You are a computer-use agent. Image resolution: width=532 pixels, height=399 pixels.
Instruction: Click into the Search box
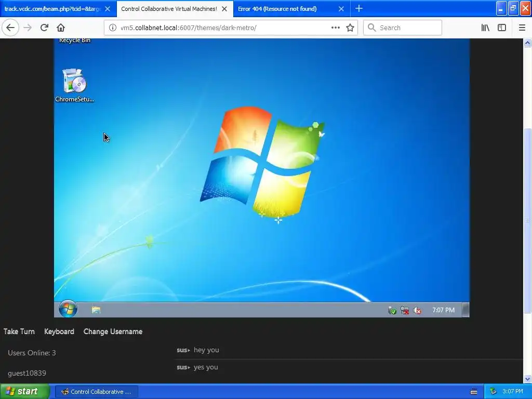pyautogui.click(x=403, y=28)
